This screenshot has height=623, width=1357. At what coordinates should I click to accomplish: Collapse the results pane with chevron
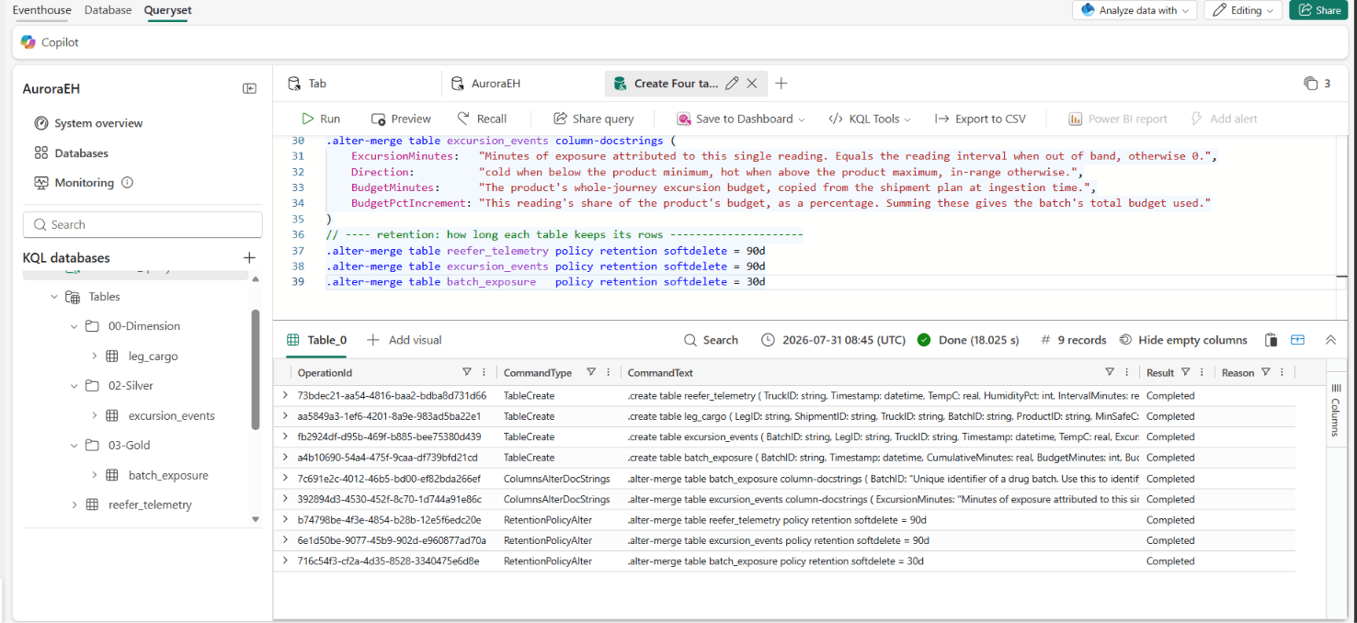point(1330,340)
